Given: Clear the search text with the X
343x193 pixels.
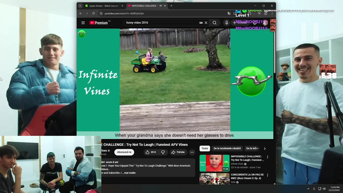Looking at the screenshot, I should (x=206, y=23).
